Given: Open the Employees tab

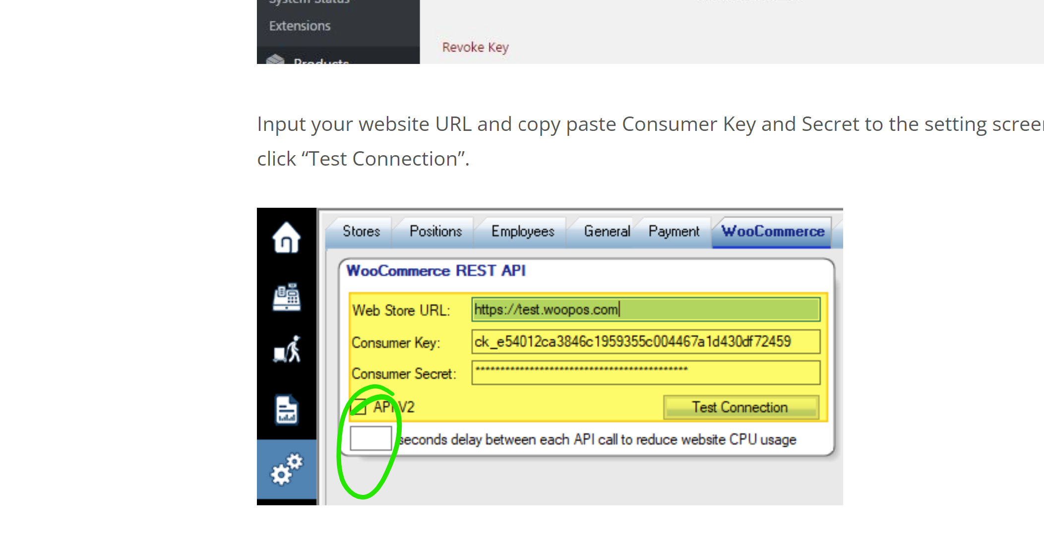Looking at the screenshot, I should pyautogui.click(x=522, y=231).
